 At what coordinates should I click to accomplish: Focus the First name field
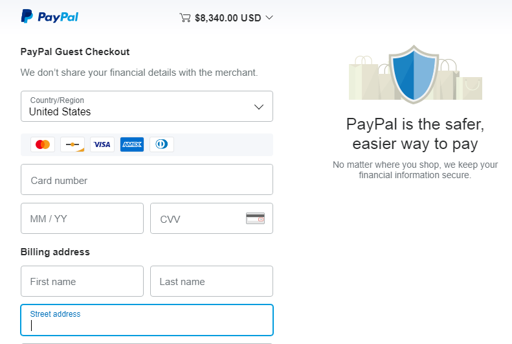coord(82,281)
